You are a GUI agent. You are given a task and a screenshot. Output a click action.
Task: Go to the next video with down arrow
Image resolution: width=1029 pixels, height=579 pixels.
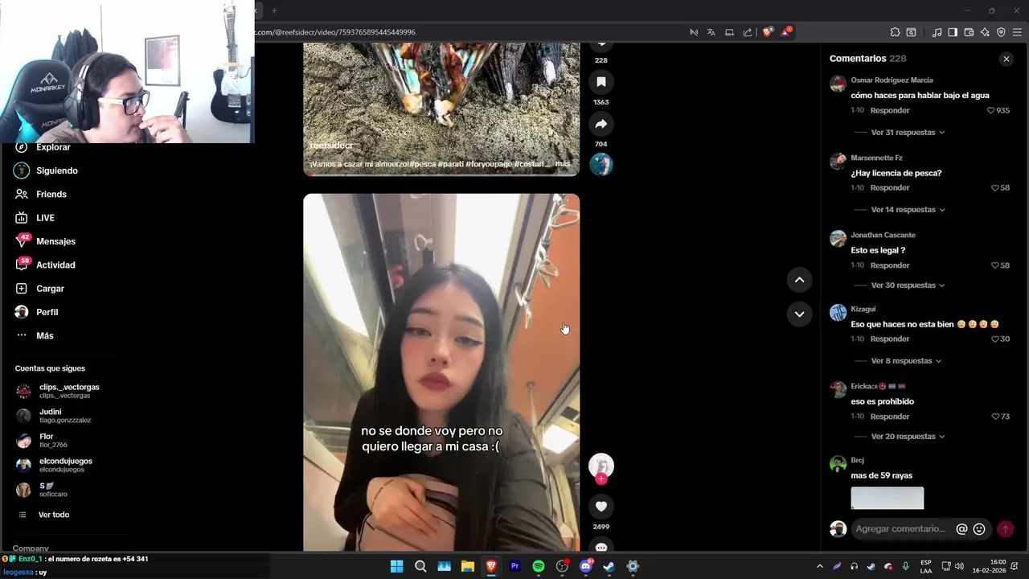click(x=799, y=314)
